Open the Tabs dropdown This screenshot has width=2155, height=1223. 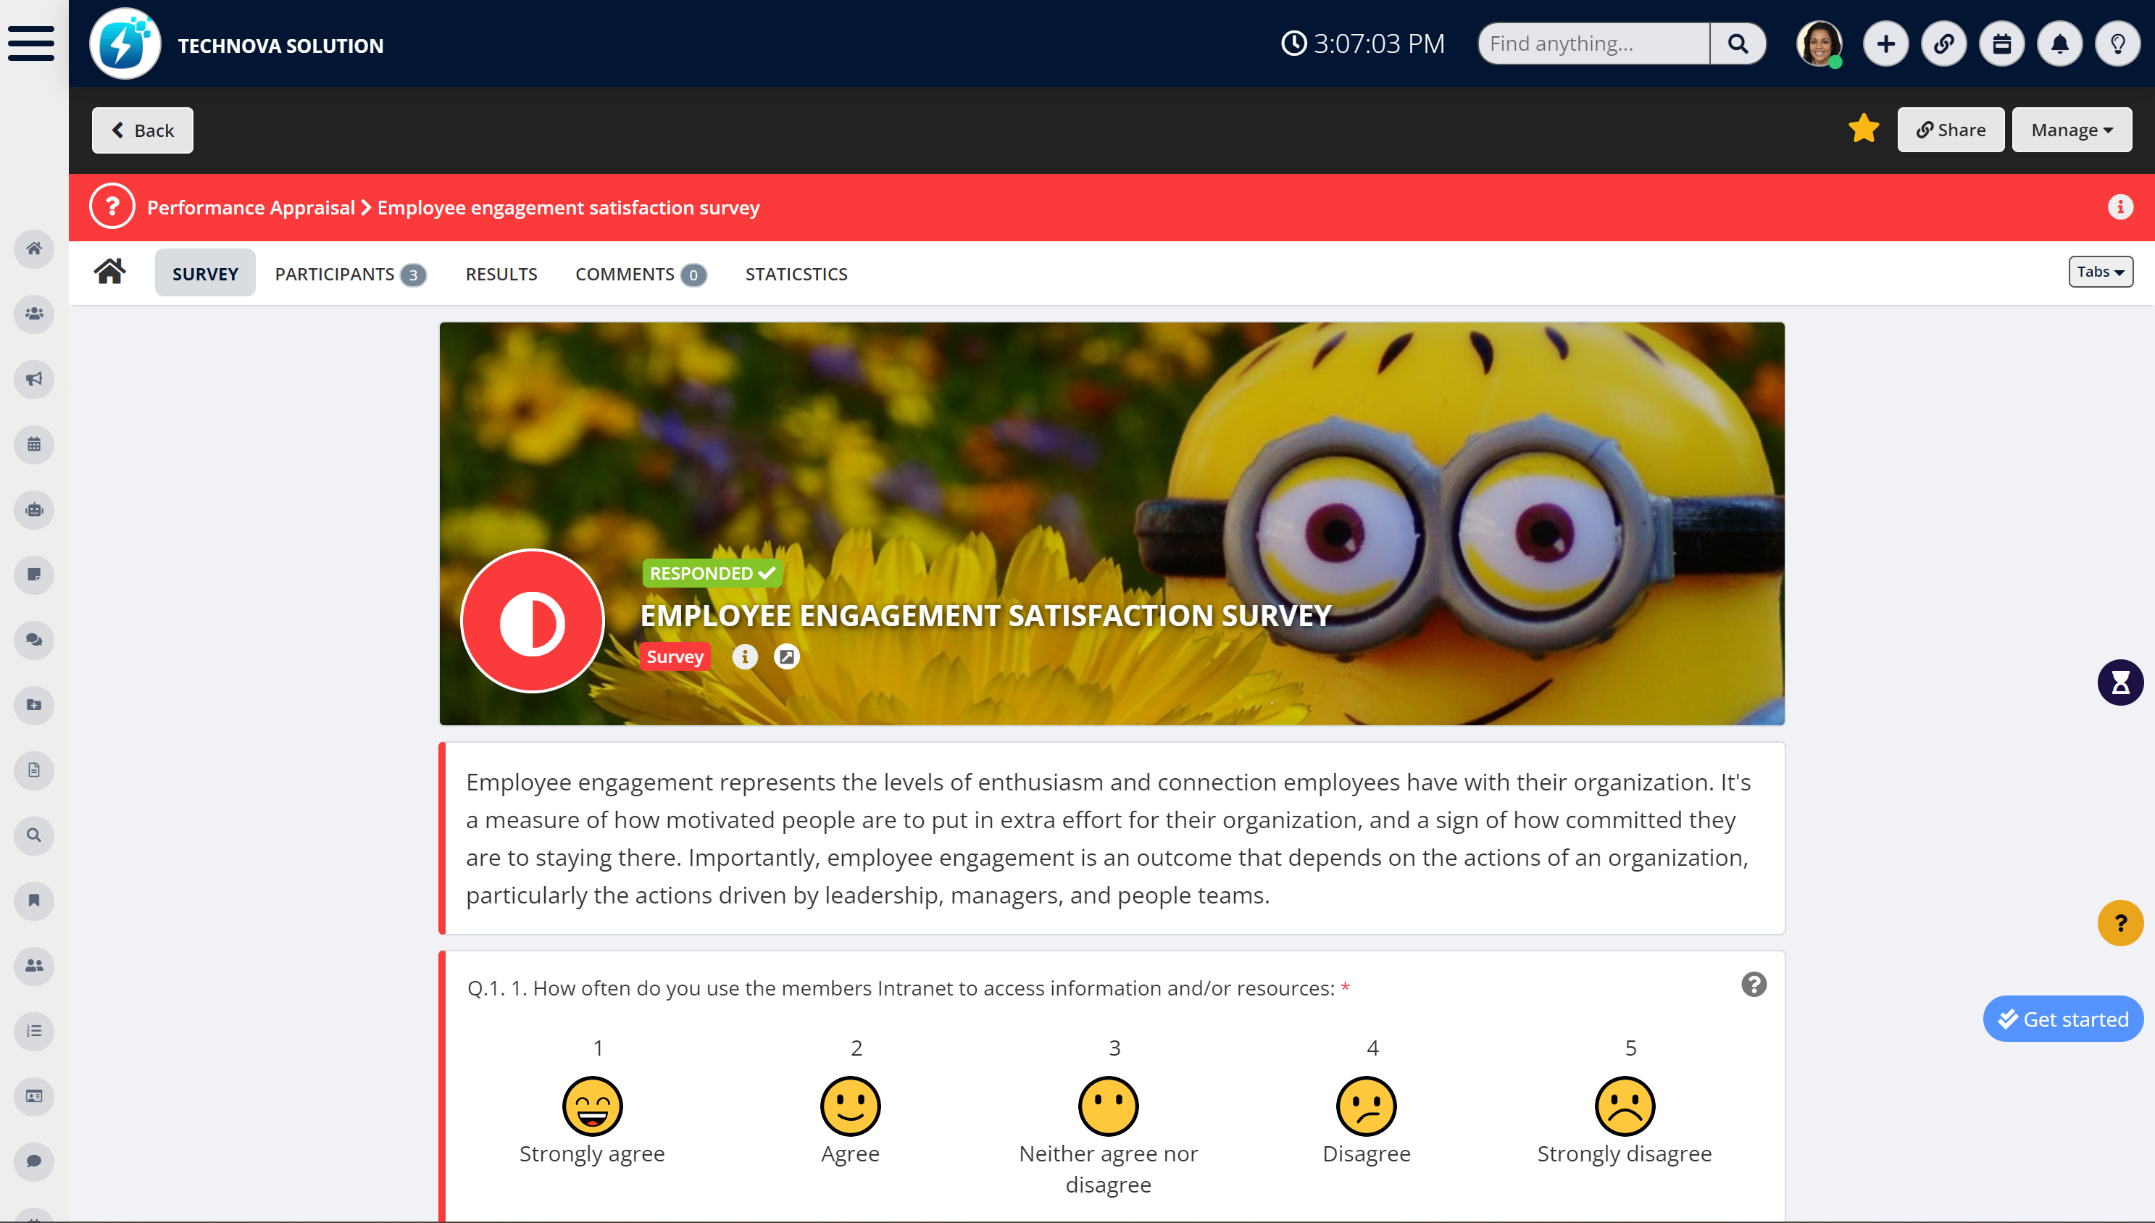point(2100,271)
